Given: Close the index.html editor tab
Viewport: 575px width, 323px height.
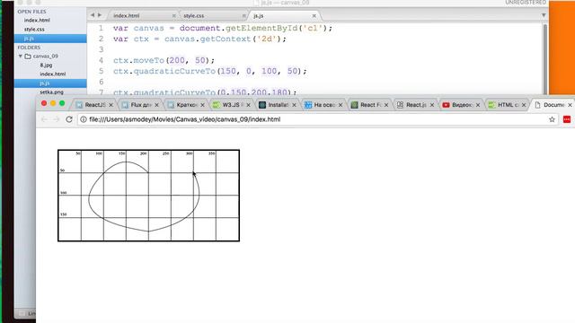Looking at the screenshot, I should (x=173, y=16).
